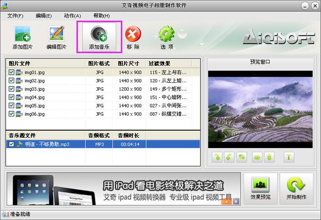The width and height of the screenshot is (321, 220).
Task: Open the 编辑(E) menu
Action: 43,16
